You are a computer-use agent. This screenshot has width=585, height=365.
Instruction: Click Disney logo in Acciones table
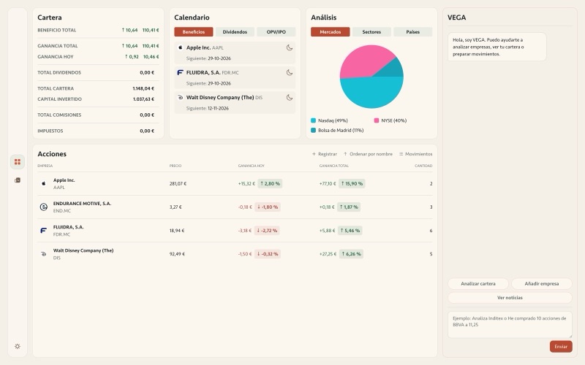(x=44, y=254)
